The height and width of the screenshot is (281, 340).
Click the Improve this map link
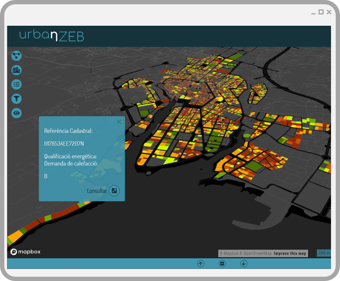[x=290, y=253]
